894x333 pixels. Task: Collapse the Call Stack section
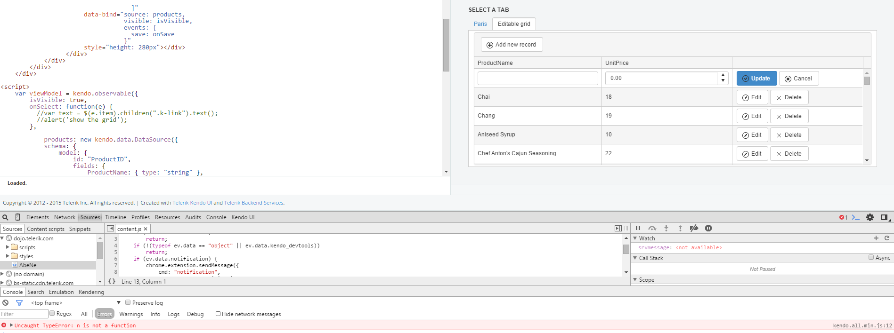click(x=635, y=258)
